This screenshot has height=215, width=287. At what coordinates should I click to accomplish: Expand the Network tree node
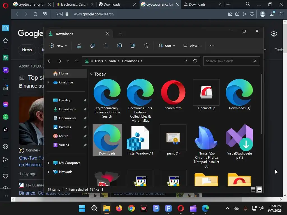coord(48,172)
